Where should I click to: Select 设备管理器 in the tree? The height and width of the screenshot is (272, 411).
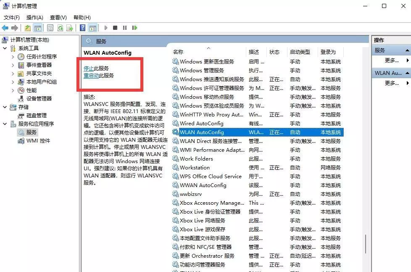(39, 98)
